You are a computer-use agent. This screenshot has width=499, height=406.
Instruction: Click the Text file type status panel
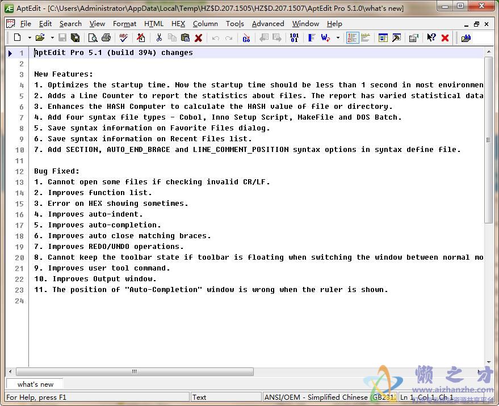(x=226, y=397)
